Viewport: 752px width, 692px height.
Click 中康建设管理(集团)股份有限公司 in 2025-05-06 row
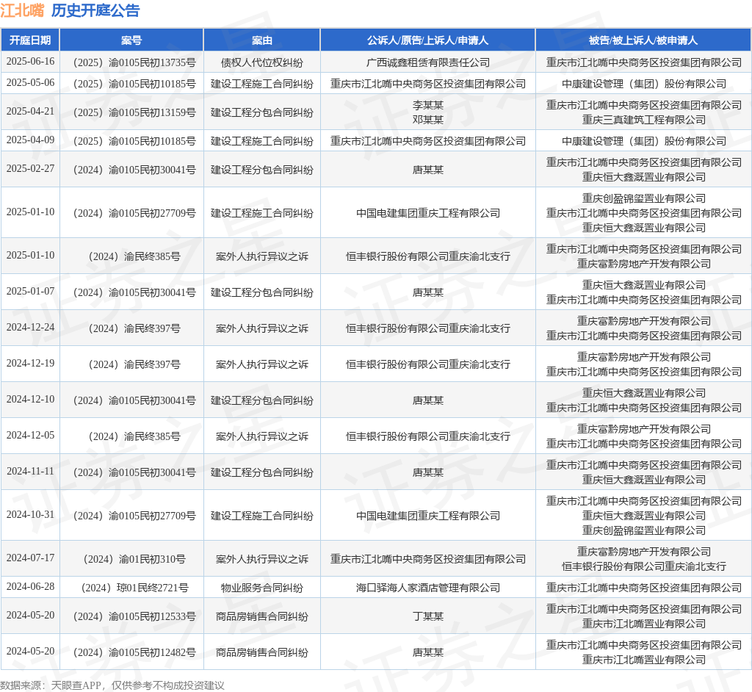pyautogui.click(x=643, y=84)
